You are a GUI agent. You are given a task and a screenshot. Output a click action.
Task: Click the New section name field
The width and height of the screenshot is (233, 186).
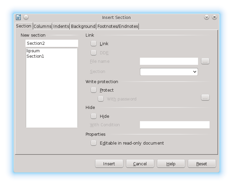[52, 43]
